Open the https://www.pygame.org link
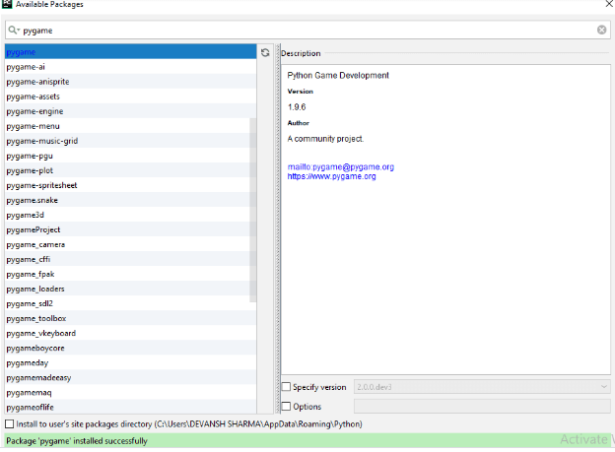615x452 pixels. pyautogui.click(x=331, y=176)
